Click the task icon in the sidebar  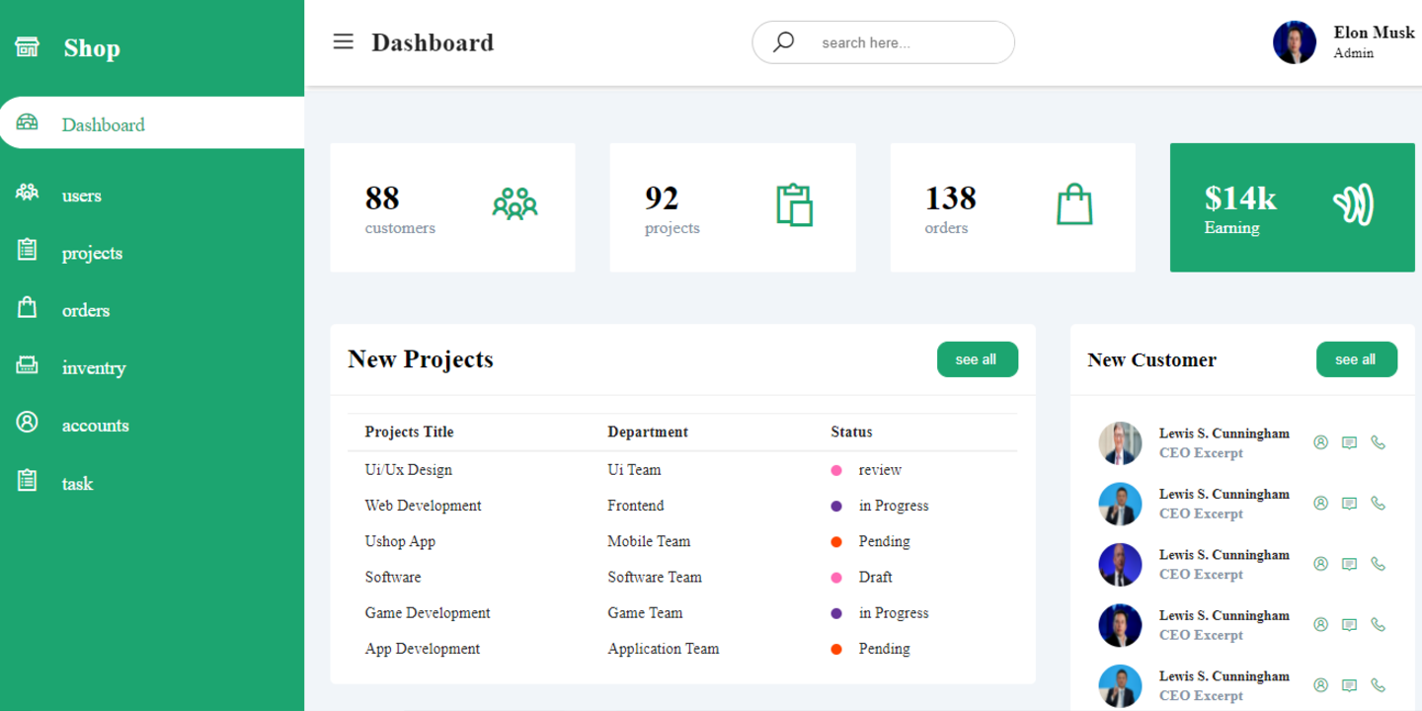coord(28,482)
